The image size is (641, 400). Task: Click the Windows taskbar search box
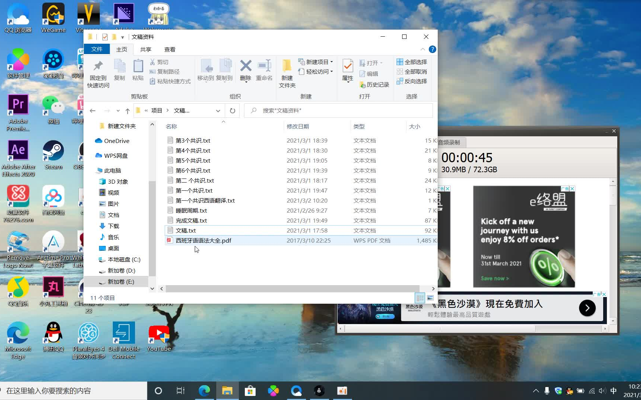point(73,391)
